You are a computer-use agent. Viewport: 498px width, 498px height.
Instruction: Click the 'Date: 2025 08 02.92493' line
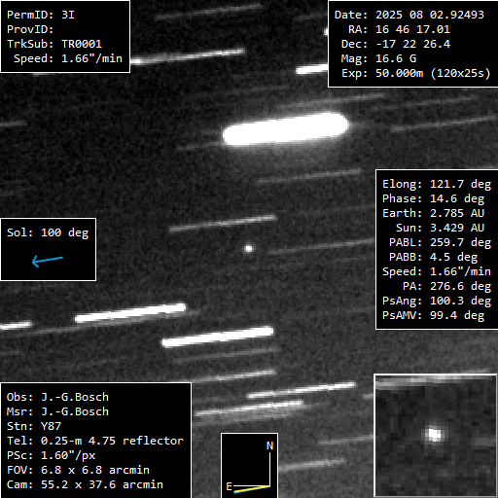(409, 15)
